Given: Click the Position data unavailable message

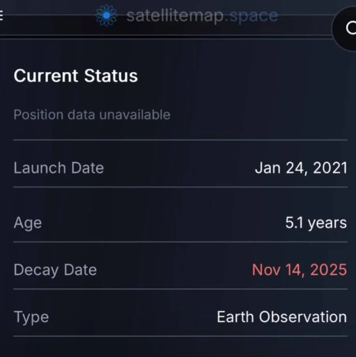Looking at the screenshot, I should [92, 115].
